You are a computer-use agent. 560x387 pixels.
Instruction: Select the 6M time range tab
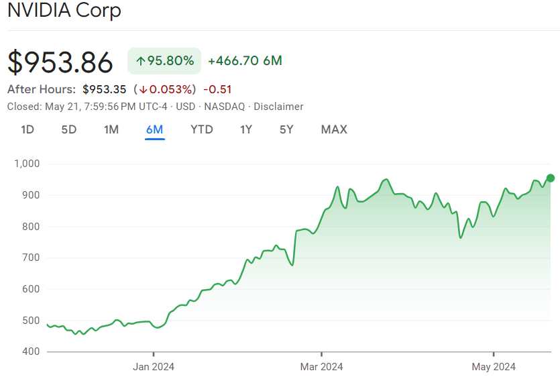tap(155, 129)
